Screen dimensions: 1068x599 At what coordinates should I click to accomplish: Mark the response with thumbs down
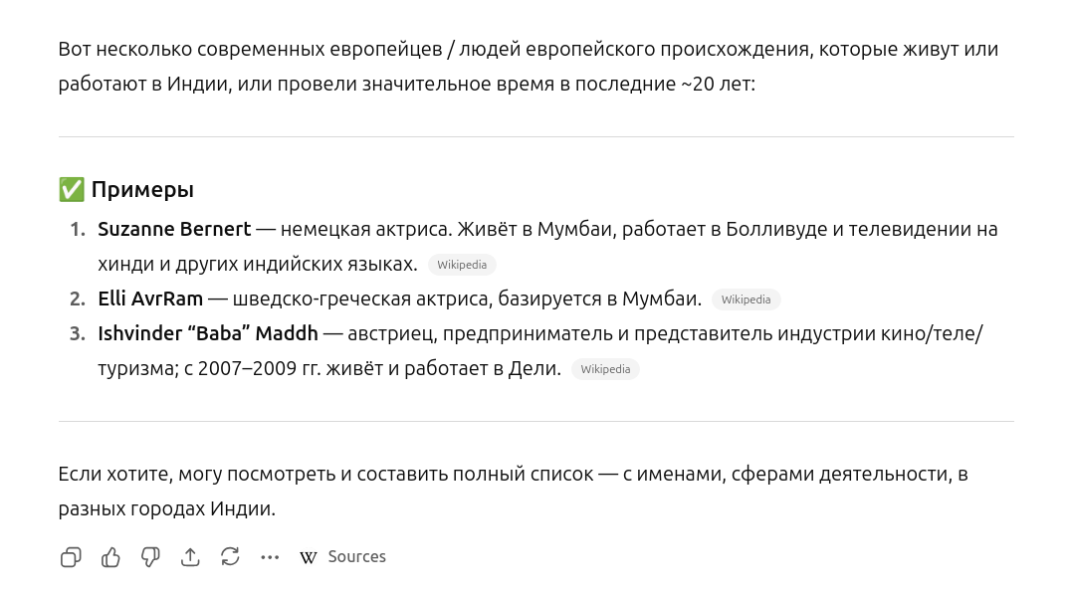point(150,557)
